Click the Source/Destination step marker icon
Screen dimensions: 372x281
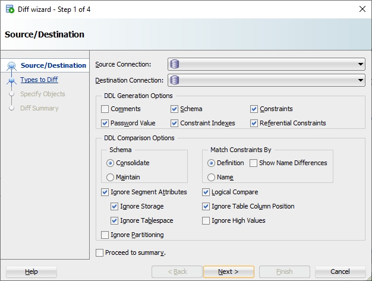click(x=11, y=66)
